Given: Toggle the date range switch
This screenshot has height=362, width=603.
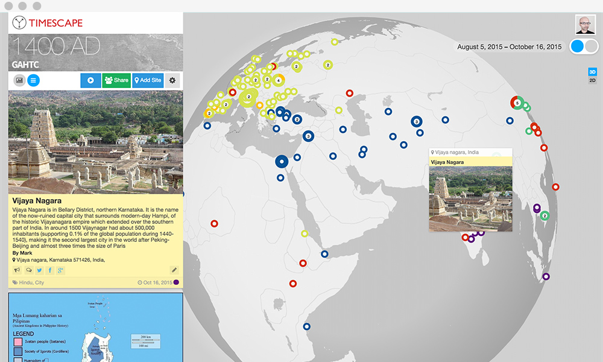Looking at the screenshot, I should 584,46.
